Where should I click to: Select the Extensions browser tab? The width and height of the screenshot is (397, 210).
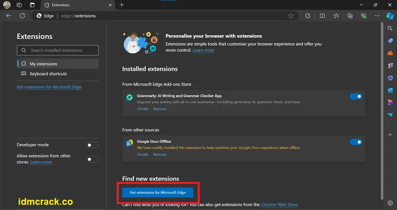click(78, 5)
